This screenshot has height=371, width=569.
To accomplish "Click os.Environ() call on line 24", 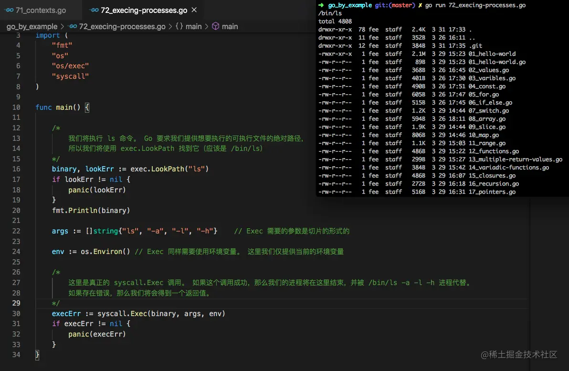I will click(105, 252).
